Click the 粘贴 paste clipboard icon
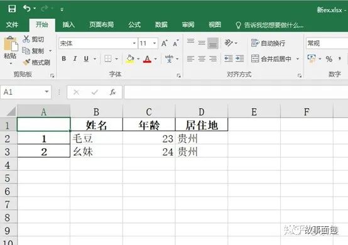Image resolution: width=348 pixels, height=245 pixels. 11,44
